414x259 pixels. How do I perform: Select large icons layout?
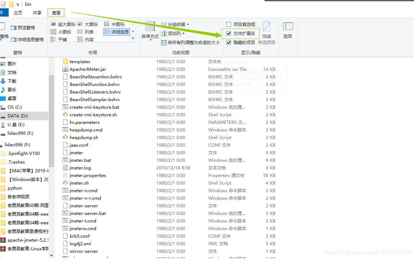tap(88, 24)
